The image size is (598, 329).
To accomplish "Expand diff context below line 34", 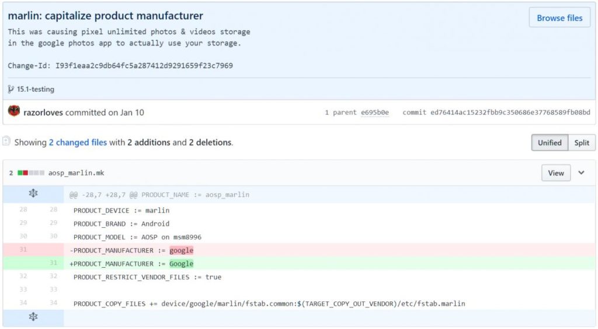I will point(33,317).
